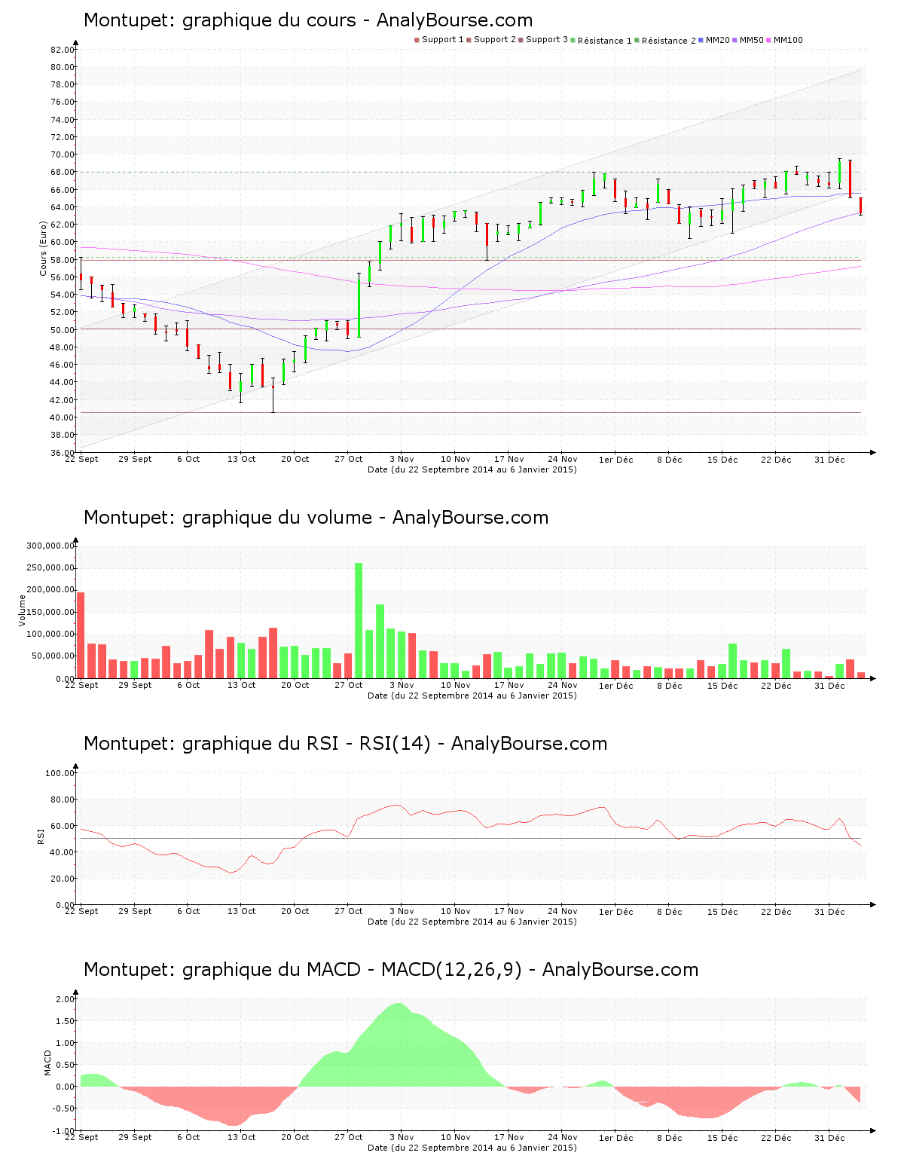This screenshot has height=1168, width=904.
Task: Click the 50.00 price axis value
Action: (63, 330)
